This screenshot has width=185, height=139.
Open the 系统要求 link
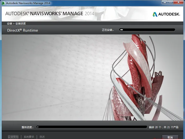[29, 137]
